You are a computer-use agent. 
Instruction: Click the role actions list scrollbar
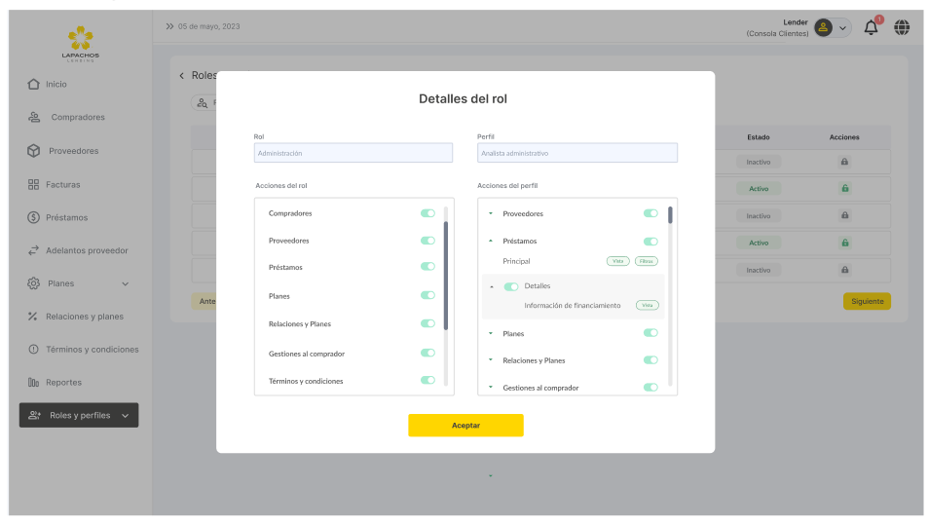click(446, 275)
